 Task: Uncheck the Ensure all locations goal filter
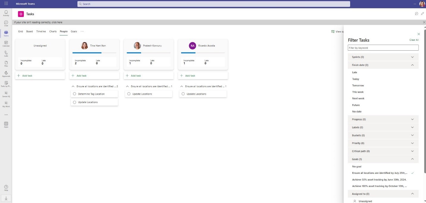383,173
